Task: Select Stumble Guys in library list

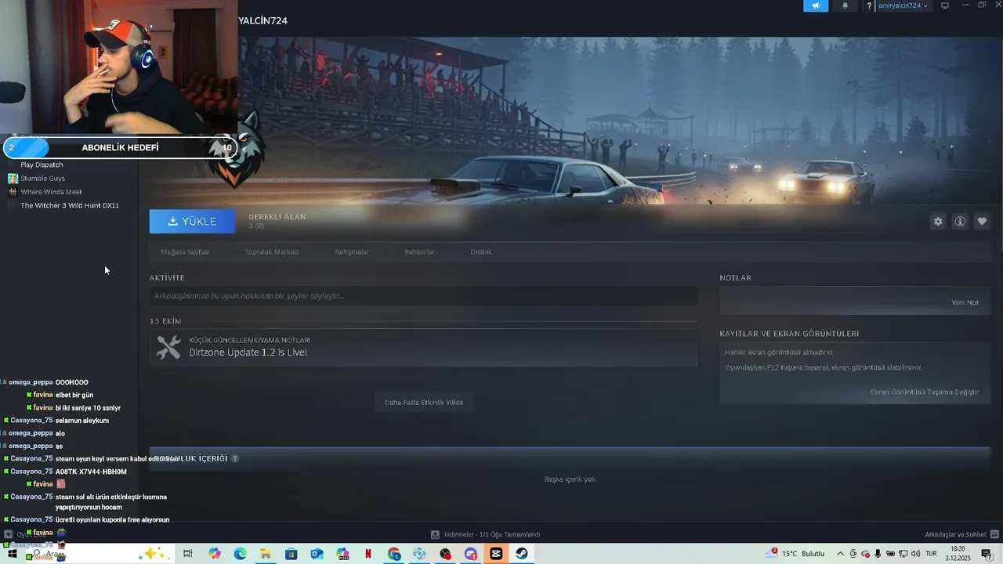Action: coord(42,179)
